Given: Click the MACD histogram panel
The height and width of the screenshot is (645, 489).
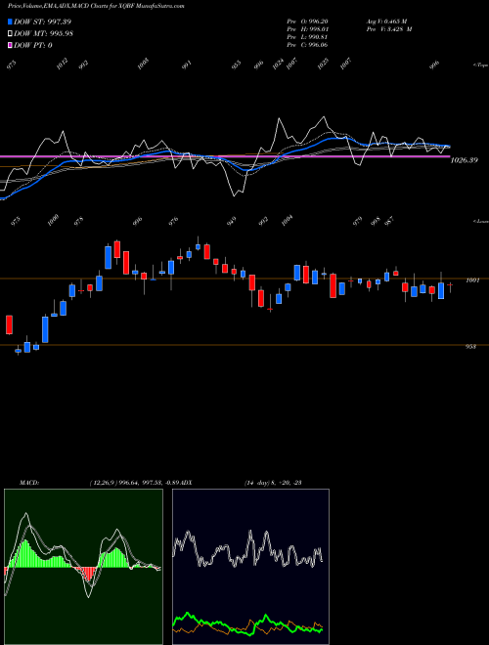Looking at the screenshot, I should [x=83, y=567].
